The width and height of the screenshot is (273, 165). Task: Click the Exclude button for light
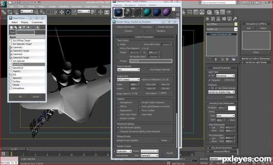click(230, 97)
